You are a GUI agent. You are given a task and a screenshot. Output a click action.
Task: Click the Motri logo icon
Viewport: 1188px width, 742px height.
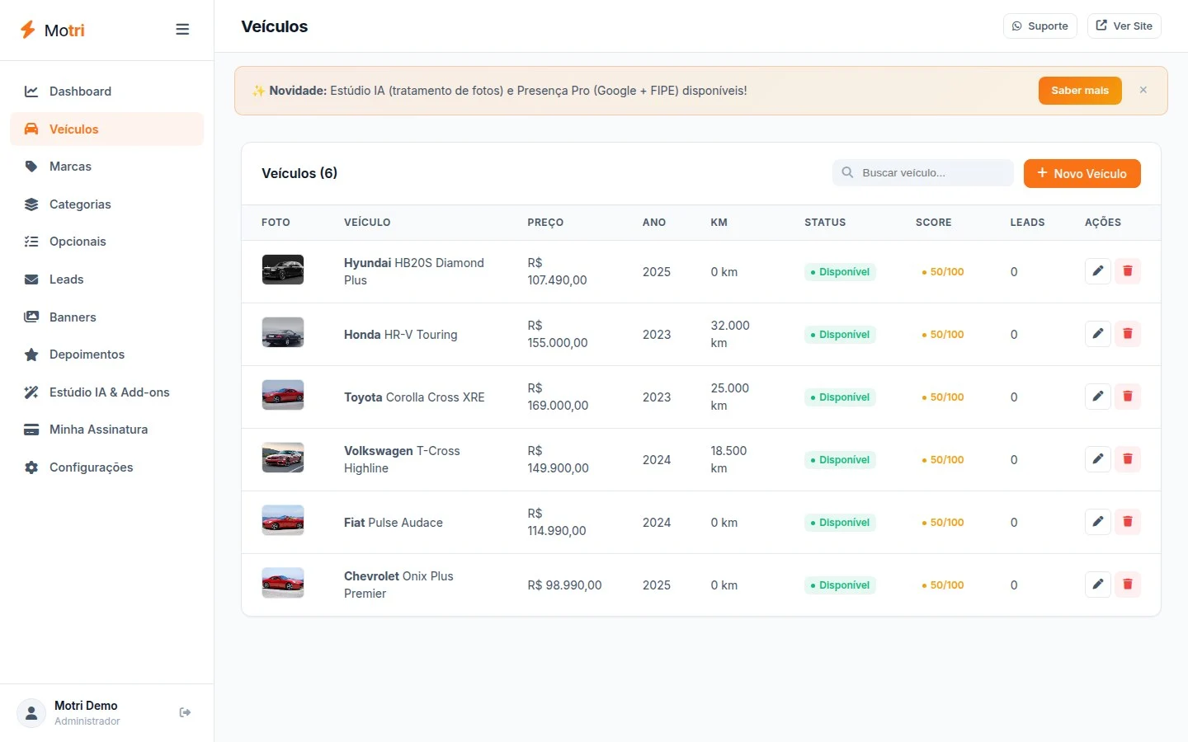point(28,30)
